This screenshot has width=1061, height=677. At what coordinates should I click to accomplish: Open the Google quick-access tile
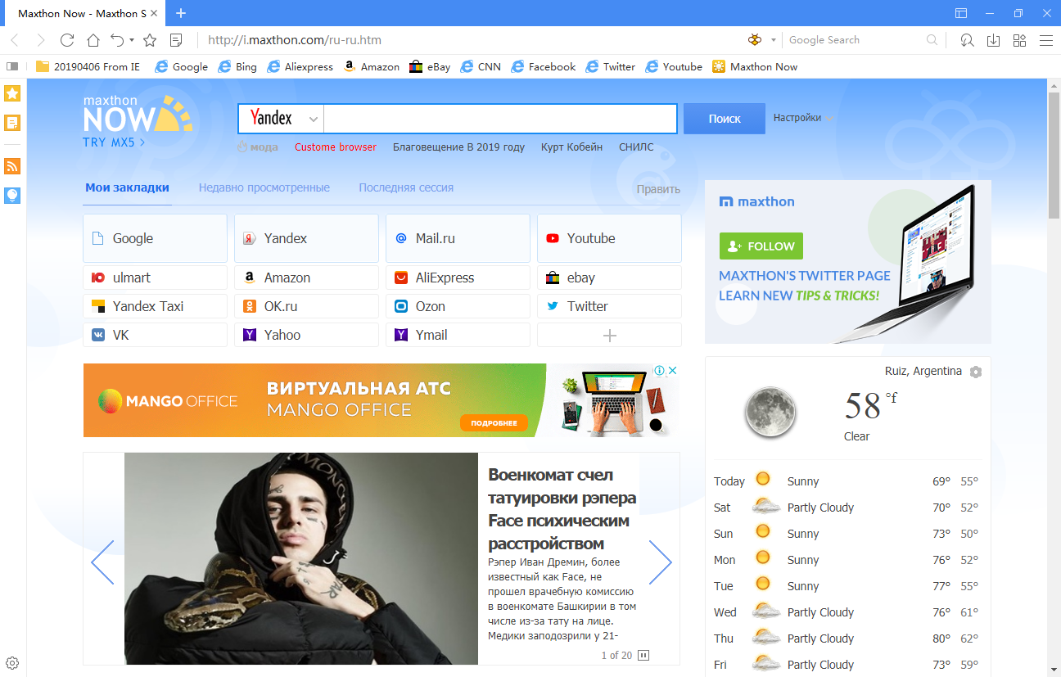155,238
